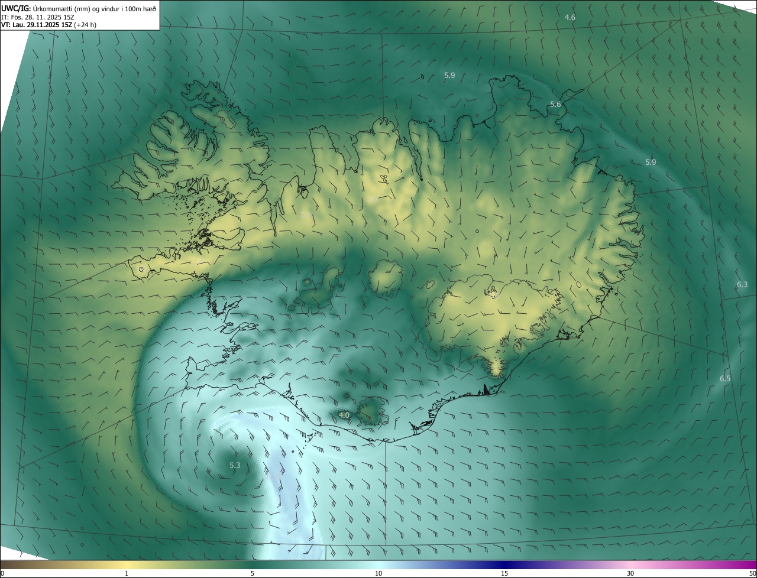Click the 4.6 value label on map

[570, 18]
